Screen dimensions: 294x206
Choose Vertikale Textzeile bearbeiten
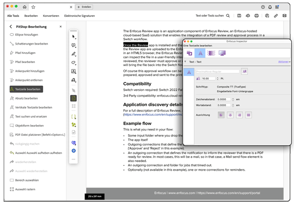click(x=31, y=108)
